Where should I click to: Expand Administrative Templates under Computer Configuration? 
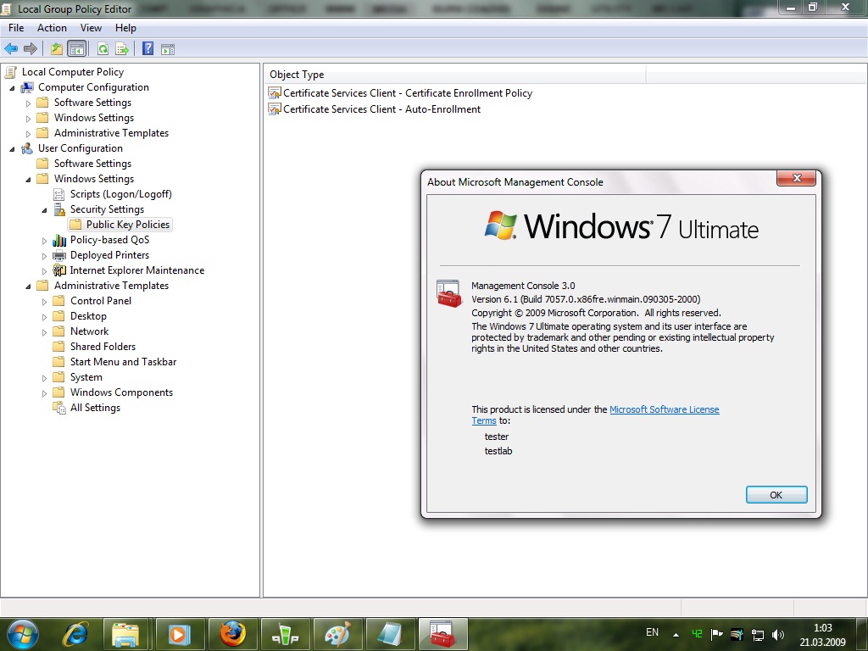tap(28, 133)
